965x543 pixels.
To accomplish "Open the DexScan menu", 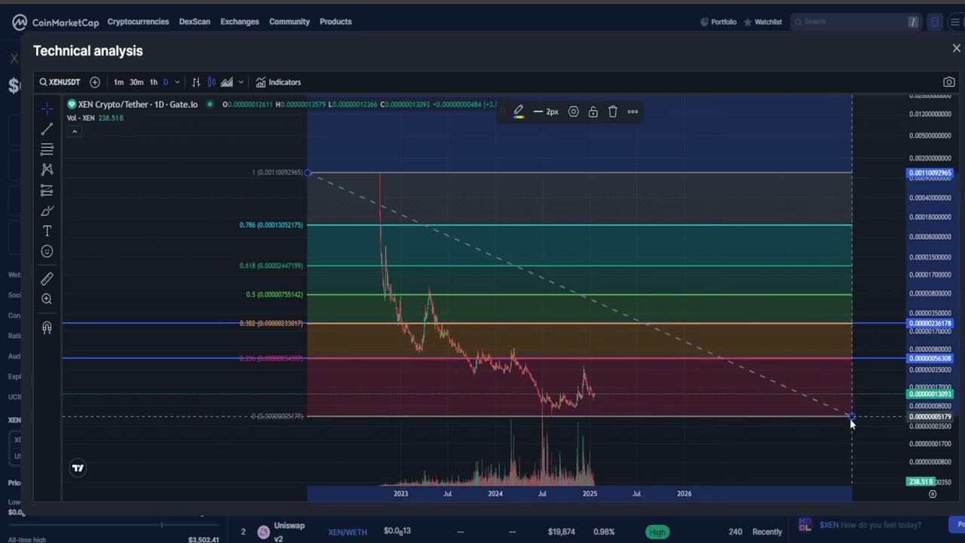I will pos(195,22).
